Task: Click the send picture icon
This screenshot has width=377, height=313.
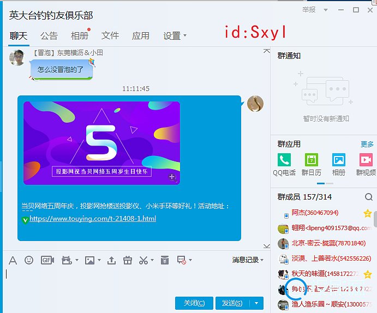Action: [x=89, y=260]
